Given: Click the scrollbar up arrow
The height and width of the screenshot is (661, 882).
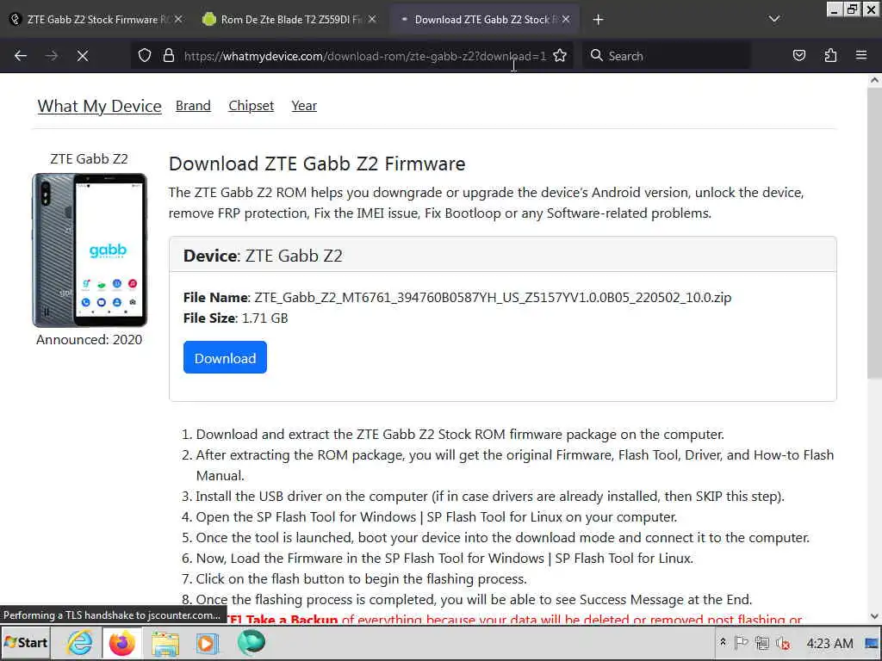Looking at the screenshot, I should pos(874,80).
